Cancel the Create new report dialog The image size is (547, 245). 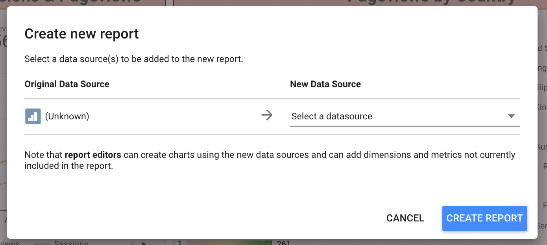coord(405,218)
